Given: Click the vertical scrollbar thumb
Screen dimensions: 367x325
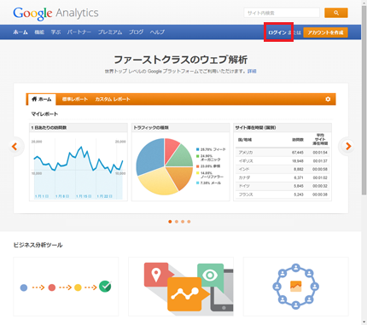Looking at the screenshot, I should (x=364, y=100).
